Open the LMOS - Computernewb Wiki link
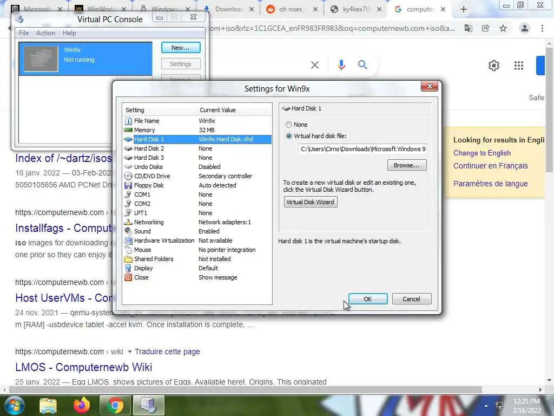Screen dimensions: 554x416 [84, 367]
